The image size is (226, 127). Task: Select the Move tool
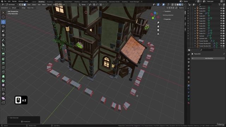pos(3,22)
